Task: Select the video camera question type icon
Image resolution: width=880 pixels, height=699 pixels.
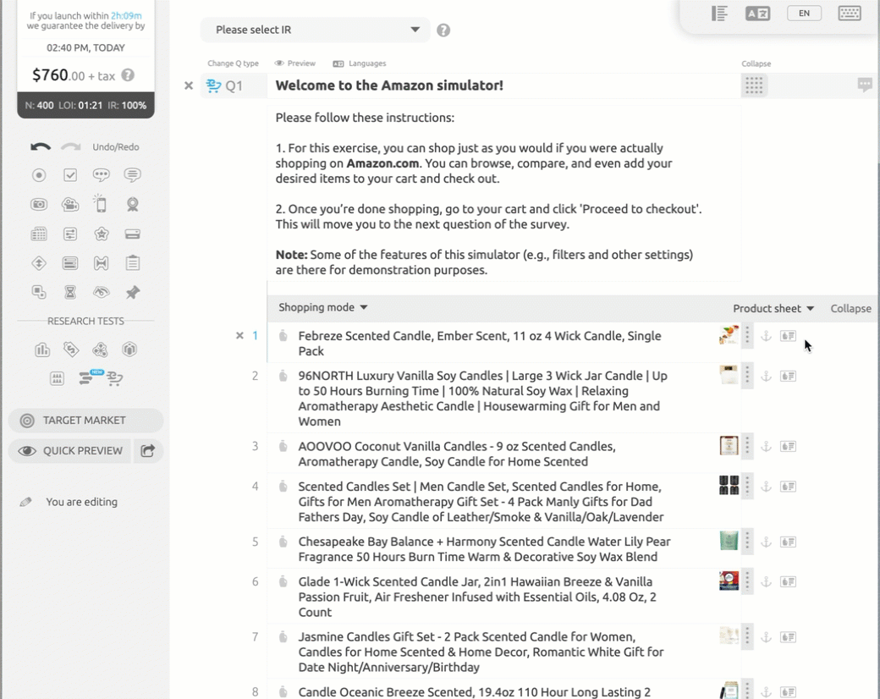Action: [x=70, y=205]
